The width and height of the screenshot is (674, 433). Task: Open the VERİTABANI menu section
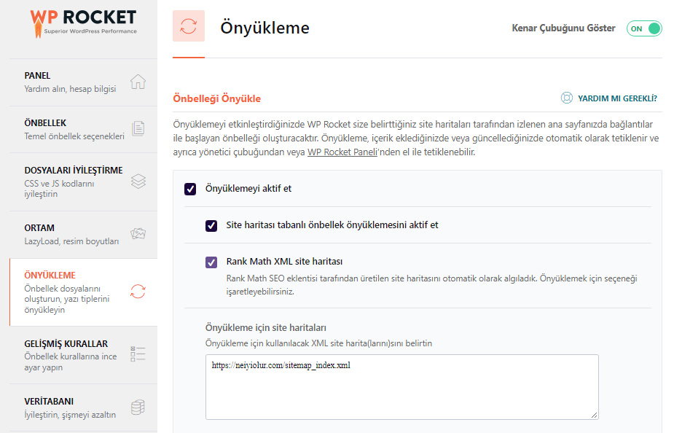coord(83,407)
